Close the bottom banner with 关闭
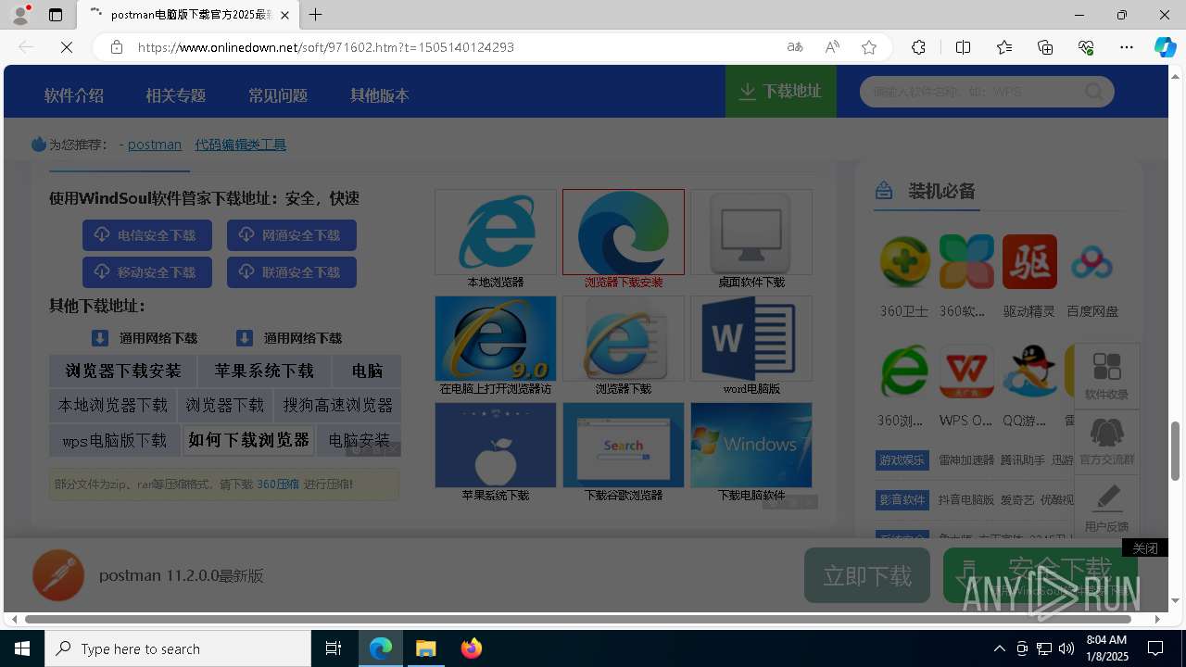The height and width of the screenshot is (667, 1186). 1145,548
